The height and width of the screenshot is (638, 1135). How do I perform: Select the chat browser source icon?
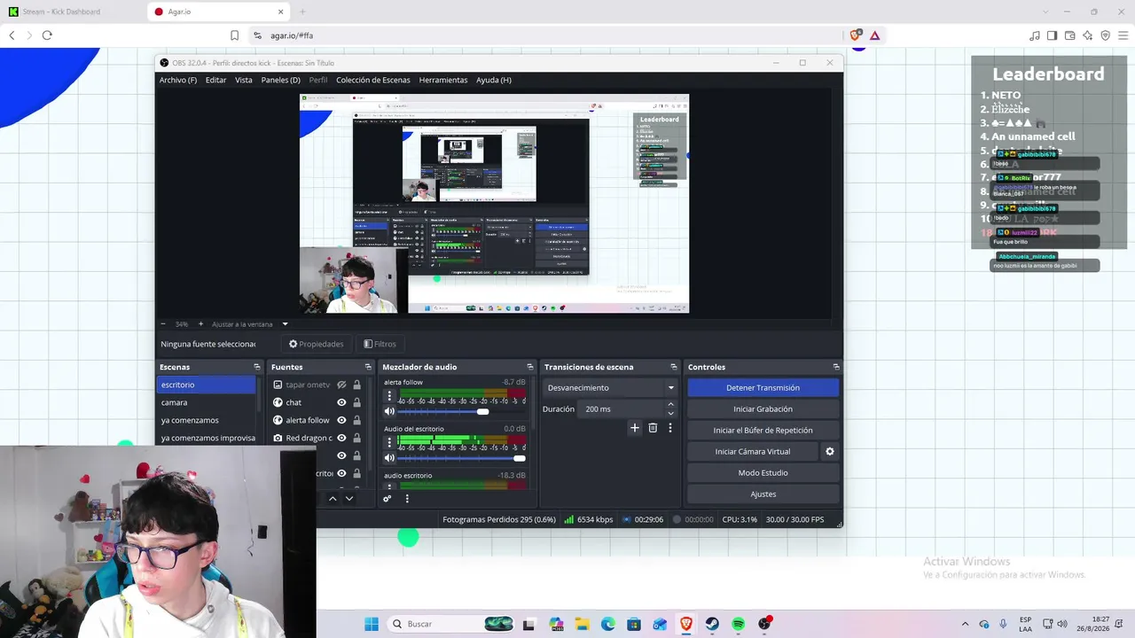[278, 402]
